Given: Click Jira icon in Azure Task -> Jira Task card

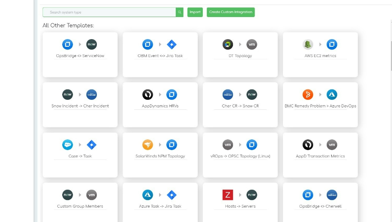Looking at the screenshot, I should pyautogui.click(x=172, y=195).
